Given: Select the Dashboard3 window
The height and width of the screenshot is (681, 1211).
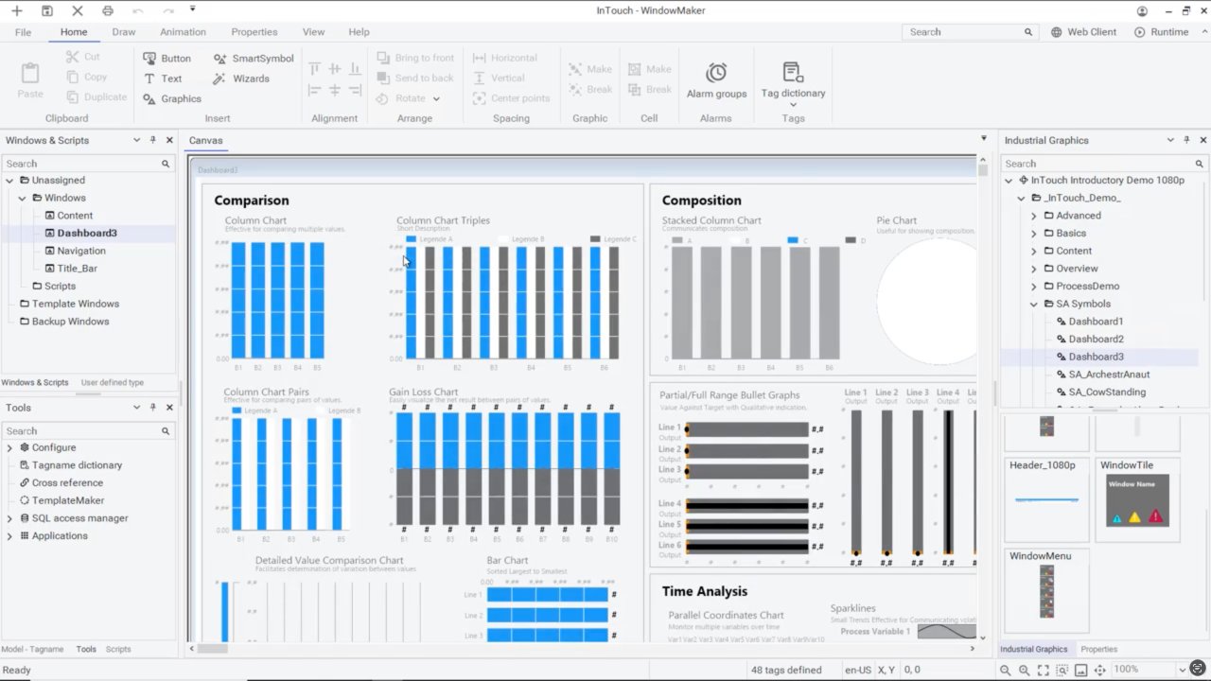Looking at the screenshot, I should pos(86,233).
